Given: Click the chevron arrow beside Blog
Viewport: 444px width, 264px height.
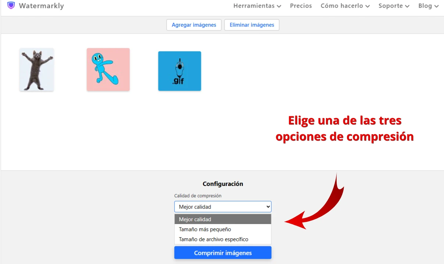Looking at the screenshot, I should [x=436, y=6].
